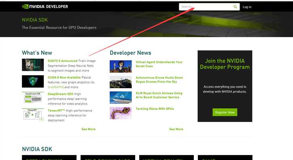Follow the nvGRAPH link
Image resolution: width=293 pixels, height=160 pixels.
tap(56, 87)
